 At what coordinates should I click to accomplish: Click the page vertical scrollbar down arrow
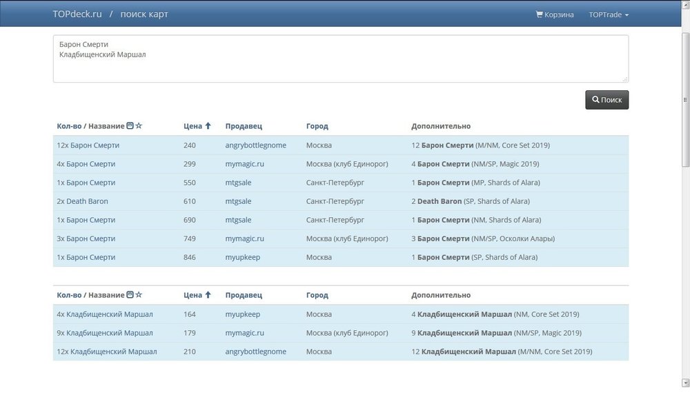click(x=684, y=383)
